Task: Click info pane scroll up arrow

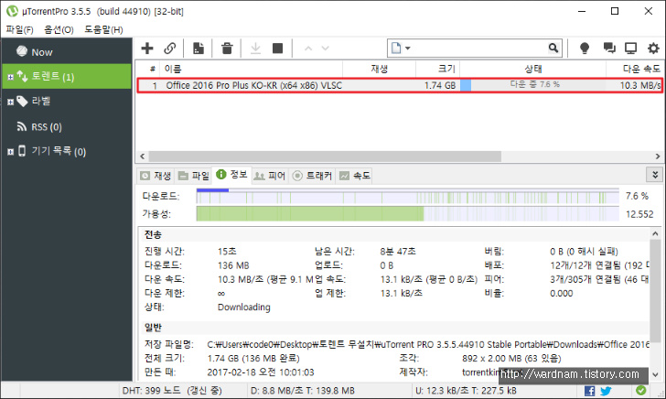Action: [x=655, y=233]
